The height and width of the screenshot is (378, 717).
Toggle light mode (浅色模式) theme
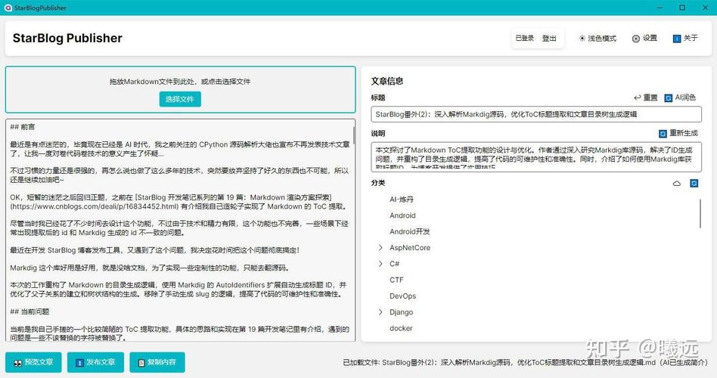(x=597, y=39)
